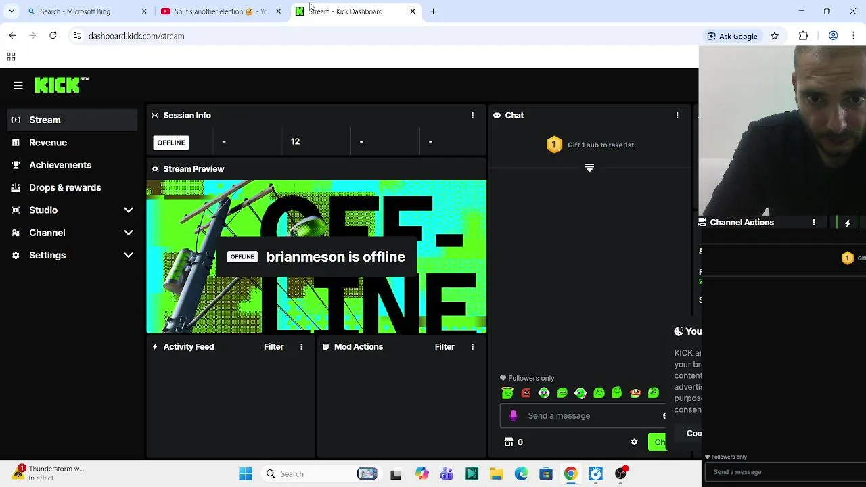The image size is (866, 487).
Task: Click the purple microphone icon in chat
Action: tap(514, 416)
